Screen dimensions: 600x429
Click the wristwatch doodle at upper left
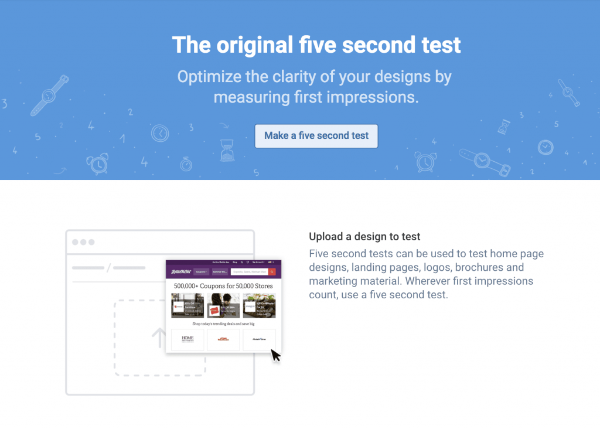pos(49,96)
